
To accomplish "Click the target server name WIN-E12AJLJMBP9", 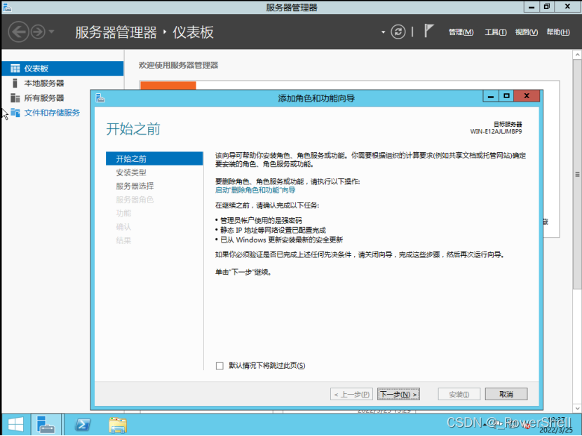I will [x=496, y=132].
